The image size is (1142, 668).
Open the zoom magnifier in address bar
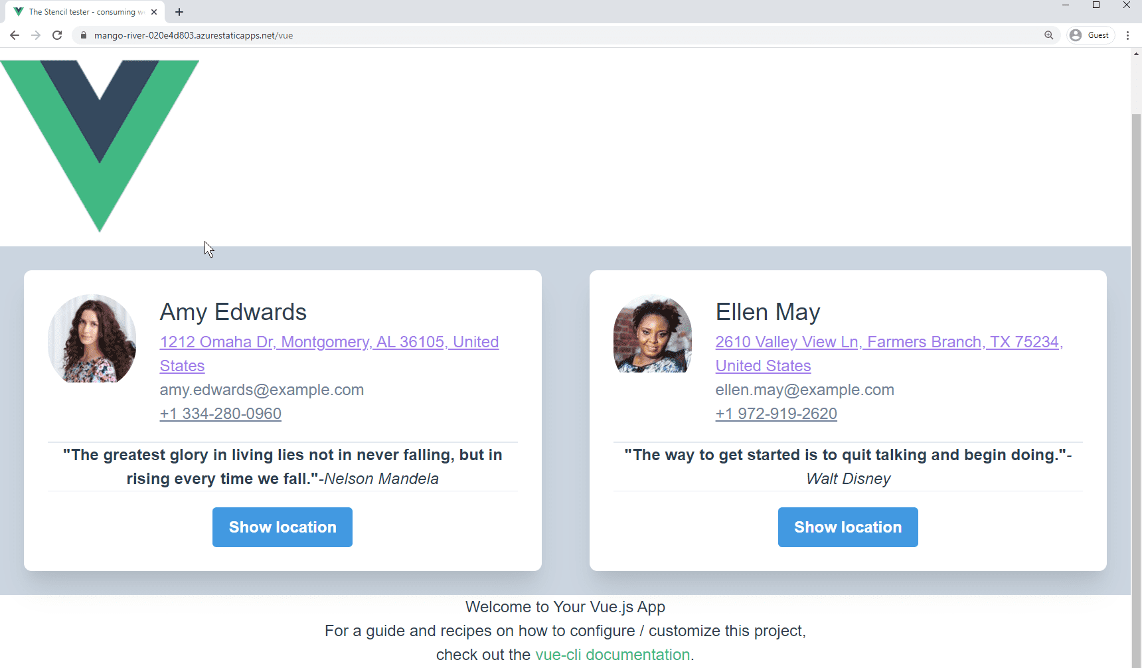[x=1048, y=35]
